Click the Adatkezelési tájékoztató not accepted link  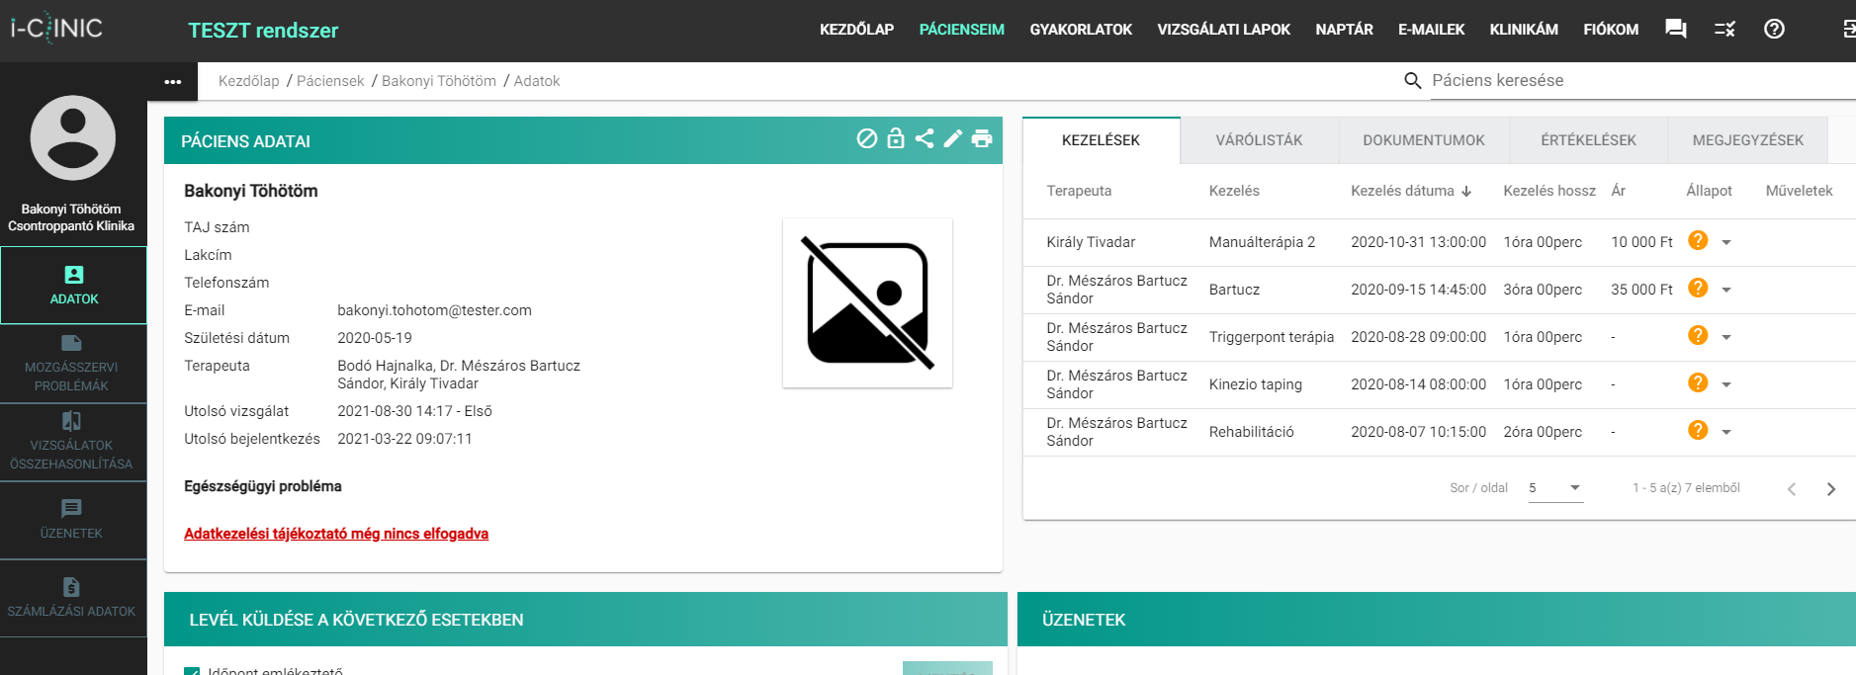pos(336,534)
